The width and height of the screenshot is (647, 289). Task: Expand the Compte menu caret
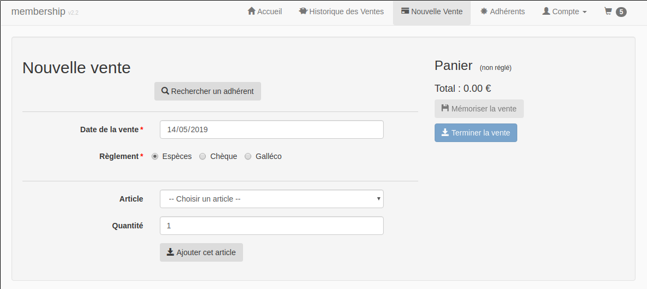(x=585, y=12)
